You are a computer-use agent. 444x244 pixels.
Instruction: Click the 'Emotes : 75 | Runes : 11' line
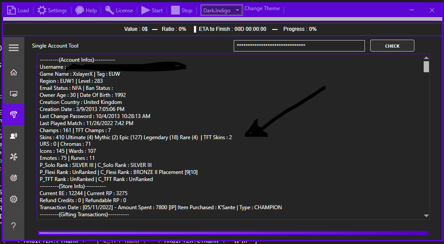click(67, 158)
